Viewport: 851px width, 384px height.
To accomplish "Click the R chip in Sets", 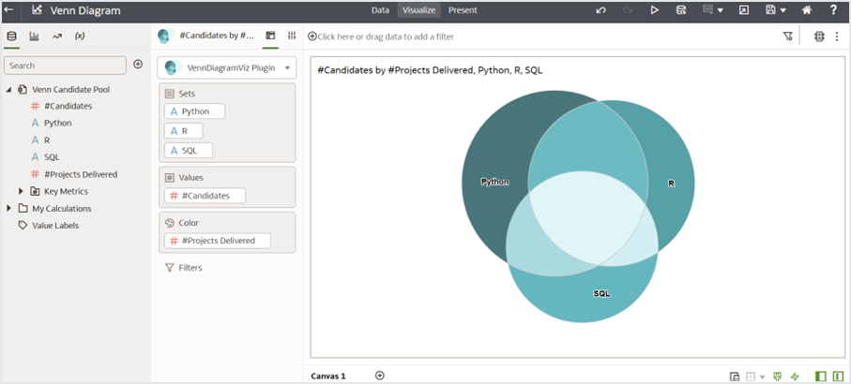I will 184,130.
